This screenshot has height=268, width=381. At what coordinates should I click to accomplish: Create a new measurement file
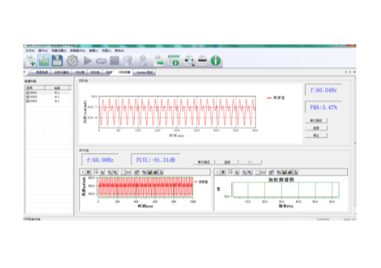click(x=31, y=61)
